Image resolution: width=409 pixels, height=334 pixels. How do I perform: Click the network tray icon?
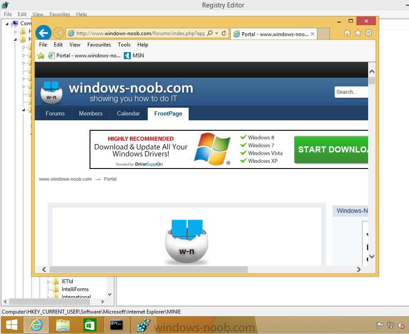(390, 325)
